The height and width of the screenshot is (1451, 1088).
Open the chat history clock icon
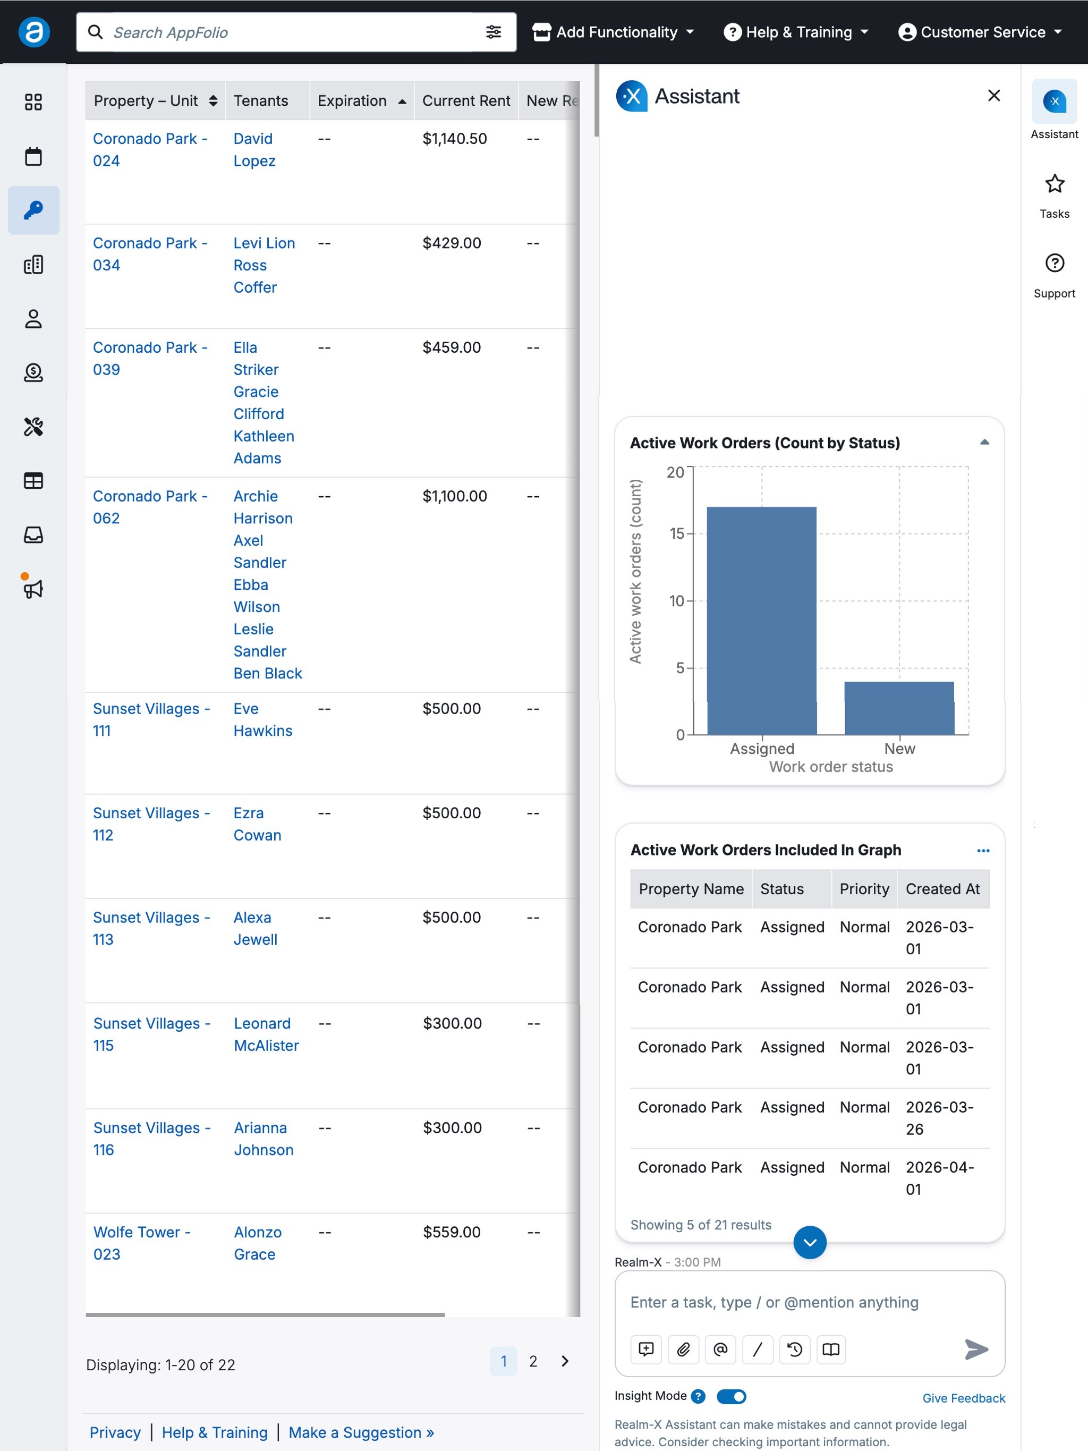795,1350
